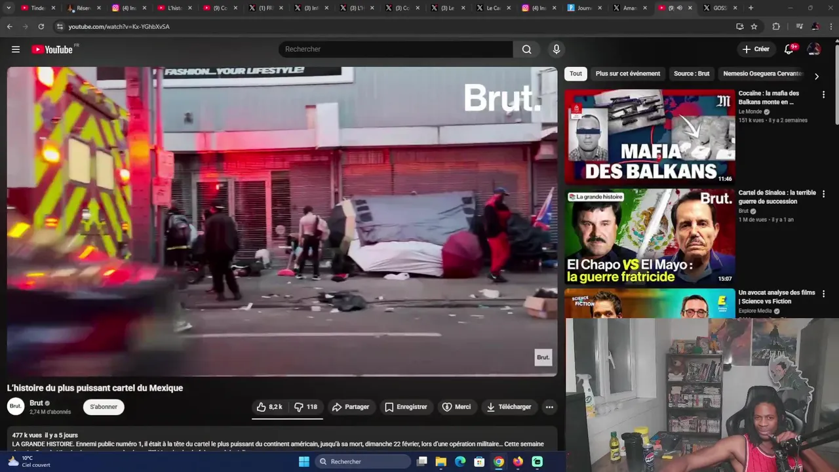
Task: Click the main video player area
Action: coord(283,222)
